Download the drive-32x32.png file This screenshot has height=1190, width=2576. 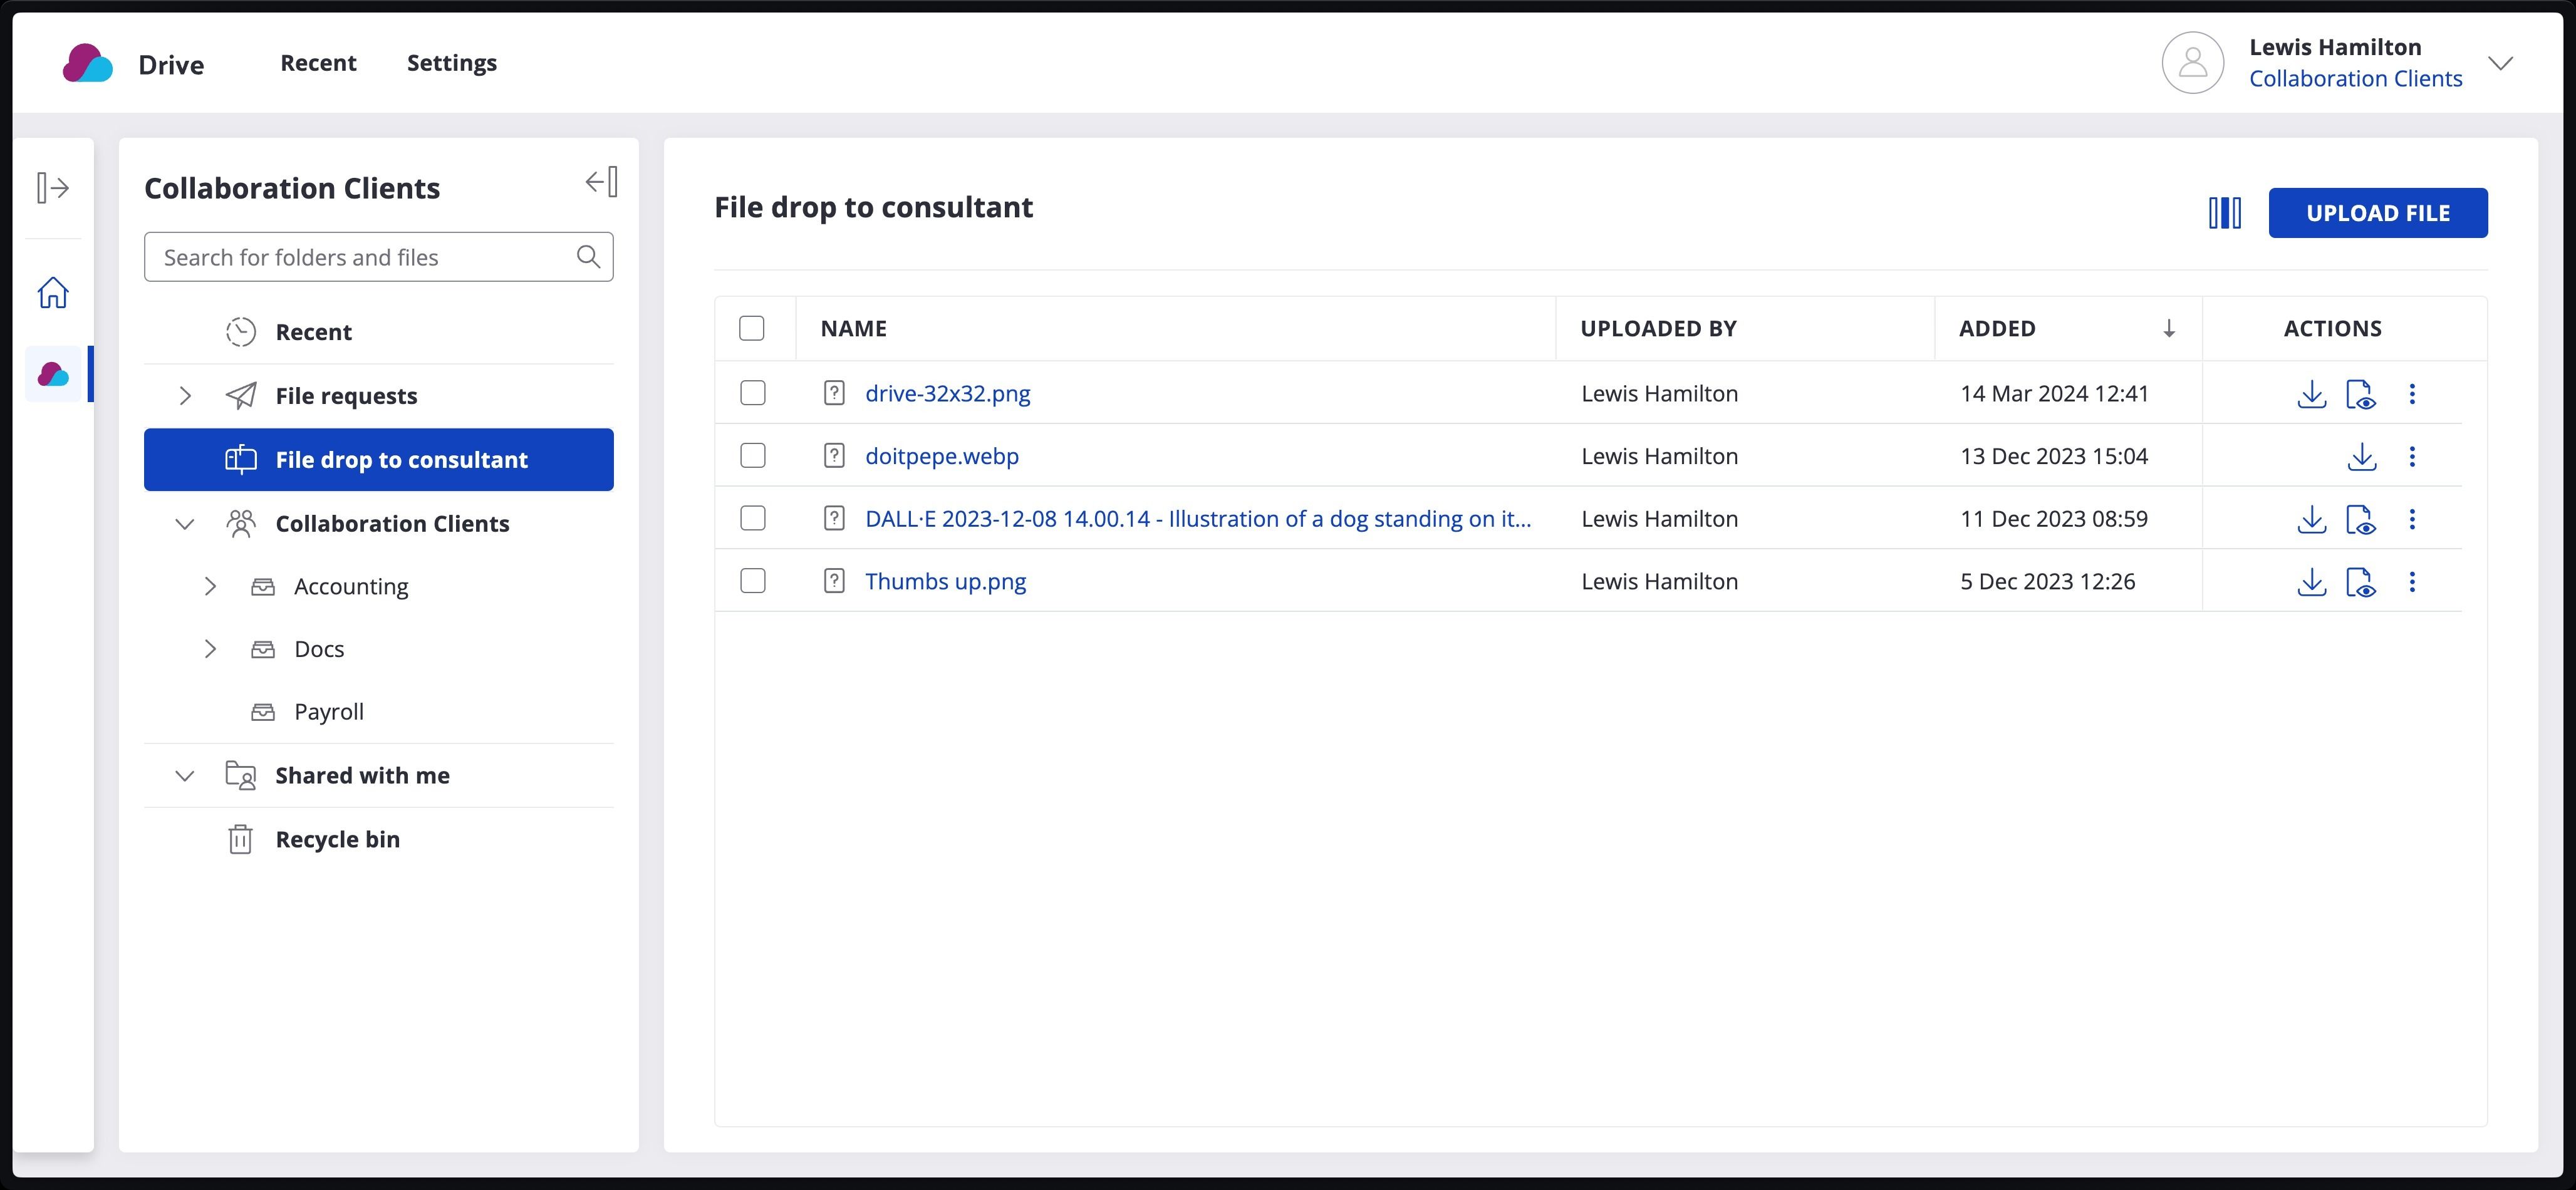pos(2311,394)
